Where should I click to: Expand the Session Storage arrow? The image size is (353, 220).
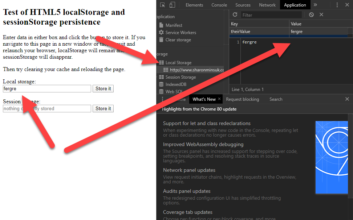pos(157,77)
